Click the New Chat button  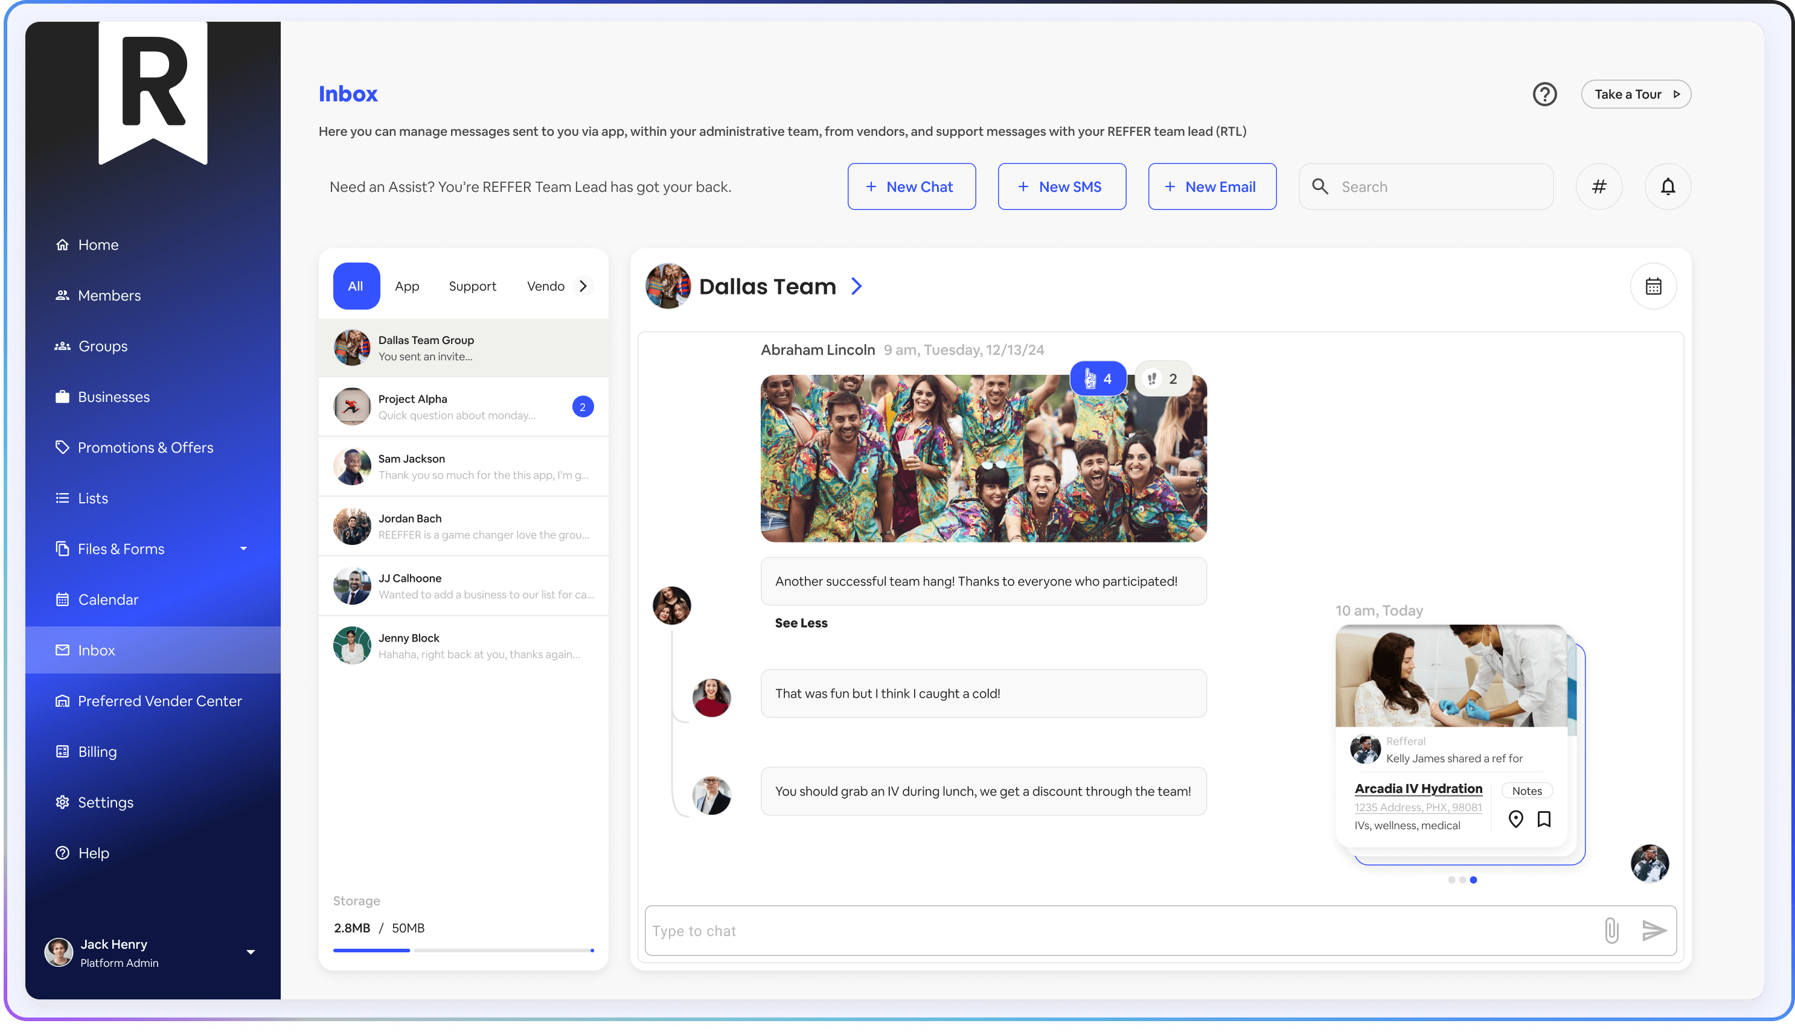911,186
